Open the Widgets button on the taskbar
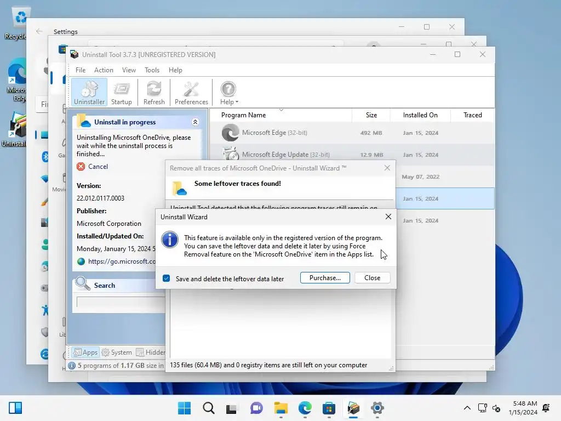 tap(15, 408)
